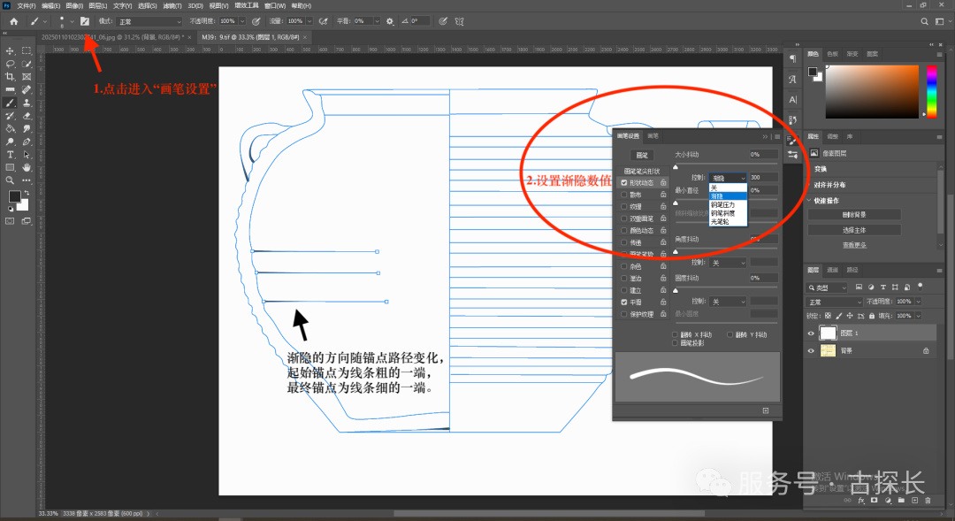Toggle the brush settings panel icon in options bar

pos(85,21)
